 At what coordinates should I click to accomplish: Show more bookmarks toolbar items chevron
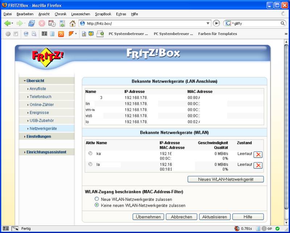[x=286, y=34]
